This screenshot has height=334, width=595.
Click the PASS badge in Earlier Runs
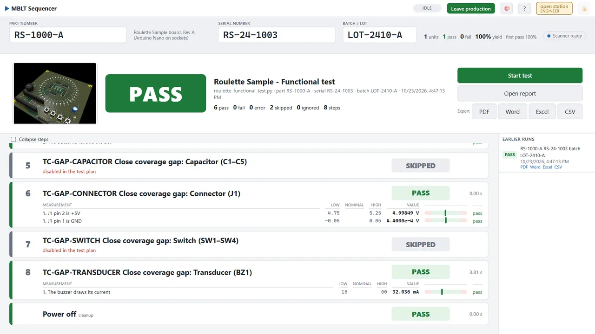click(510, 155)
